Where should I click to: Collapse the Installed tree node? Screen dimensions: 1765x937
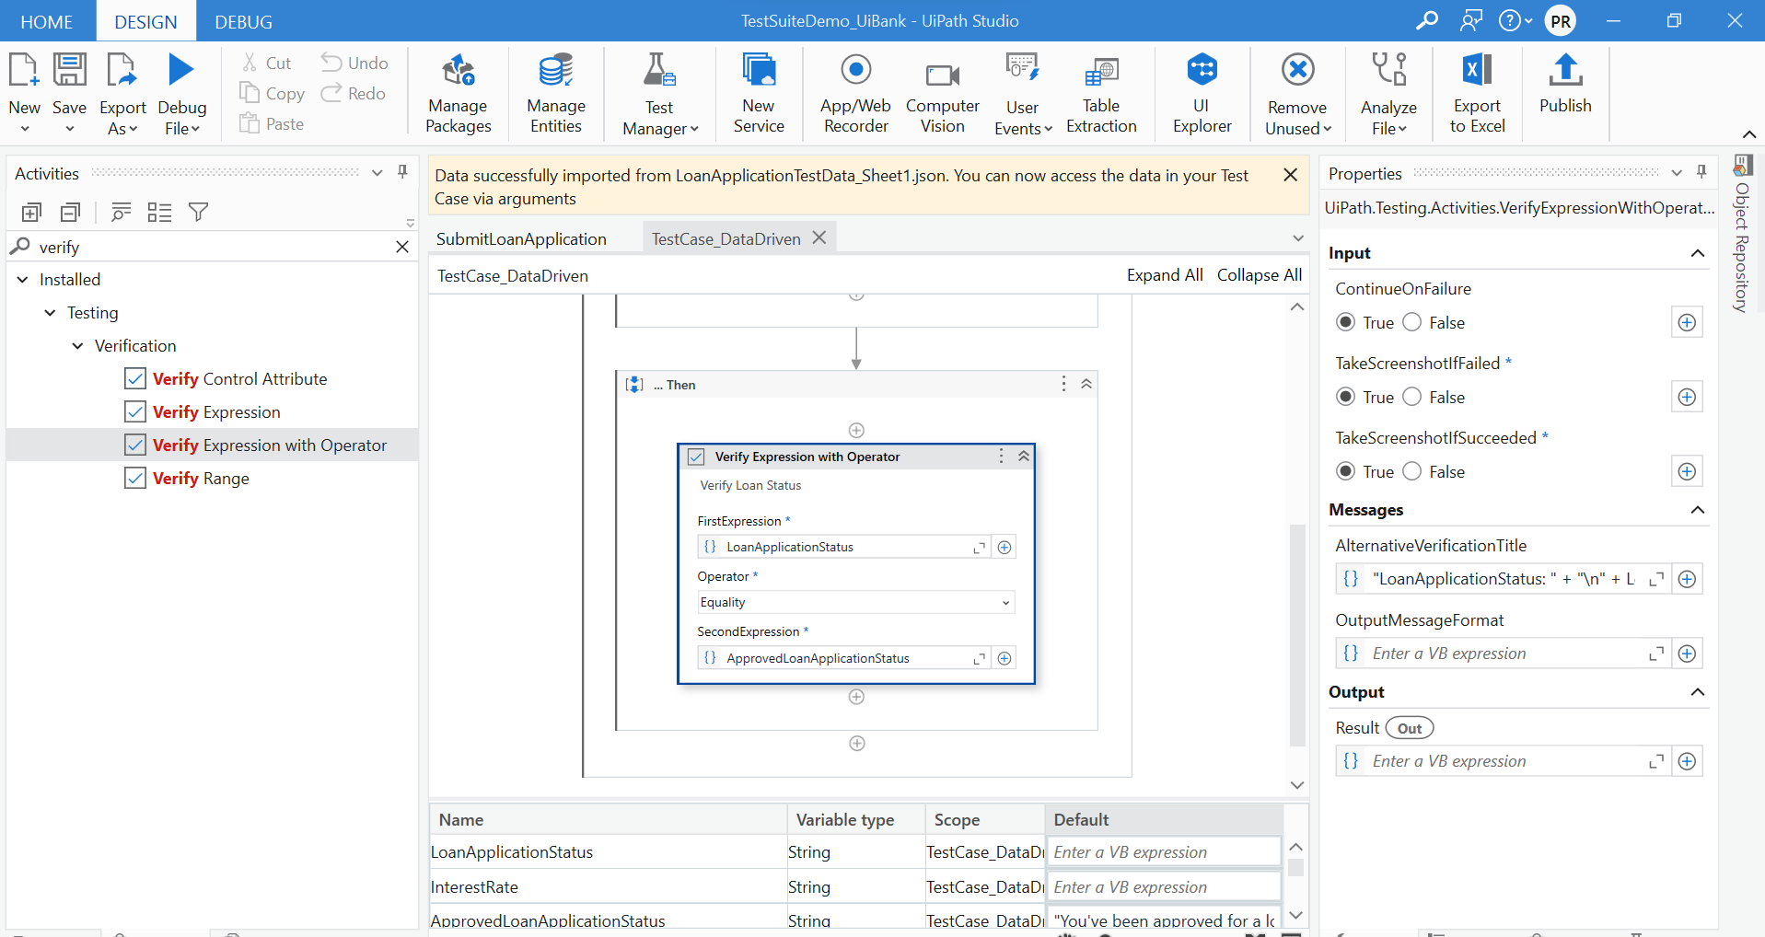[x=23, y=279]
